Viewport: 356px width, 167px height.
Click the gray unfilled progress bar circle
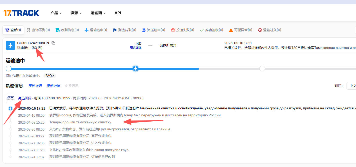tap(262, 68)
